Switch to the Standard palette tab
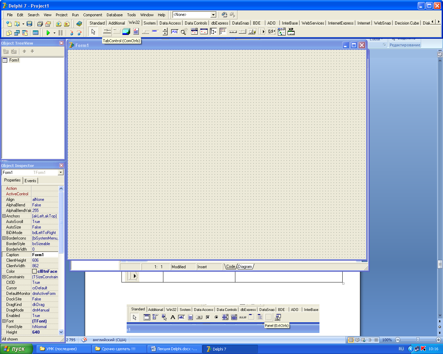 tap(97, 23)
